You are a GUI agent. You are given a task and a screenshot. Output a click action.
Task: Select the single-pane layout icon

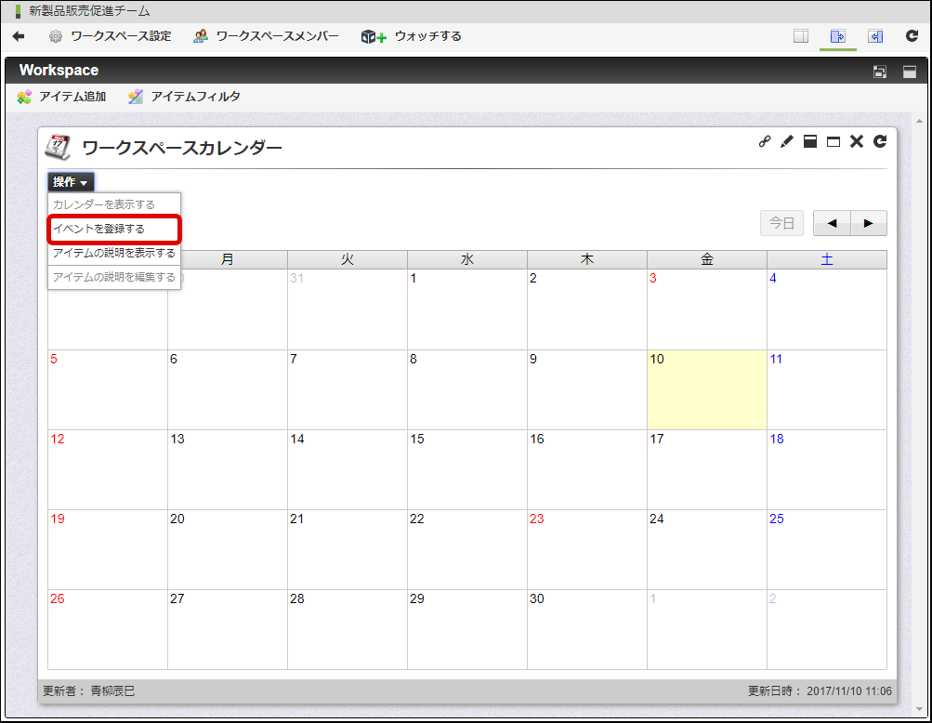[801, 36]
